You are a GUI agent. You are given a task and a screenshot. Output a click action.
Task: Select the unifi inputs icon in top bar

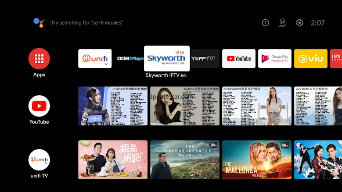pyautogui.click(x=282, y=23)
